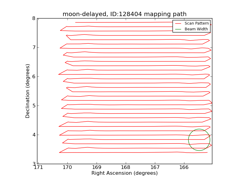
Task: Click the x-axis tick label 166
Action: click(x=184, y=167)
